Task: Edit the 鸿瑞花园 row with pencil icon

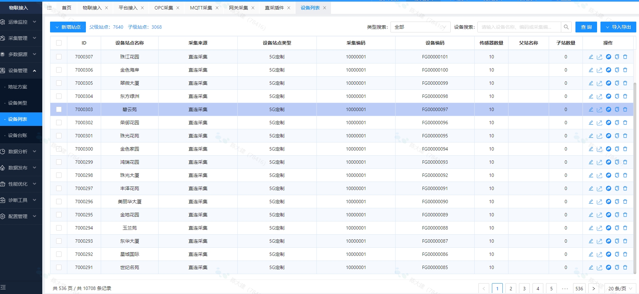Action: click(591, 162)
